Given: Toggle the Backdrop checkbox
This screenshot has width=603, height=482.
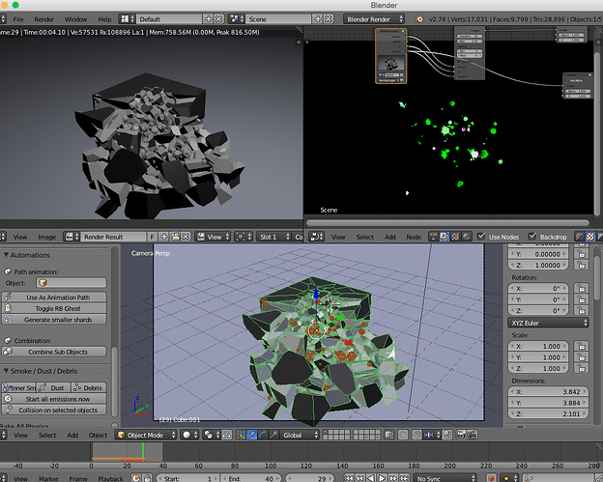Looking at the screenshot, I should click(532, 237).
